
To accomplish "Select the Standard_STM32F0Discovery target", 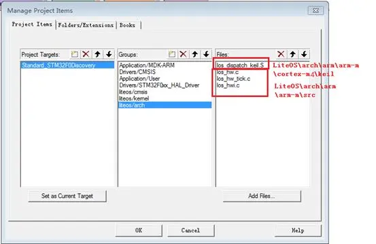I will [x=67, y=65].
